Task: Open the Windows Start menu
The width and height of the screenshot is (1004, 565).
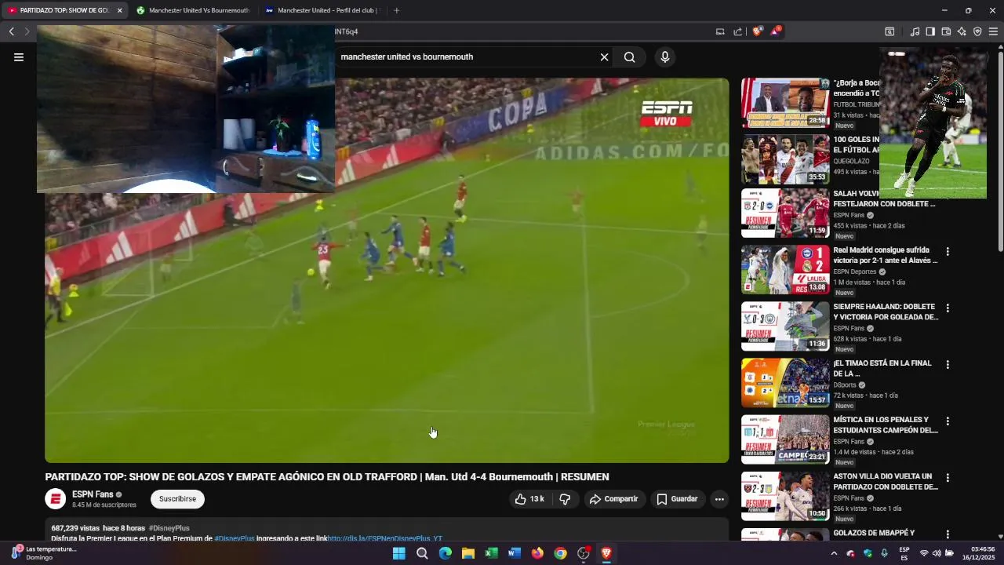Action: [398, 553]
